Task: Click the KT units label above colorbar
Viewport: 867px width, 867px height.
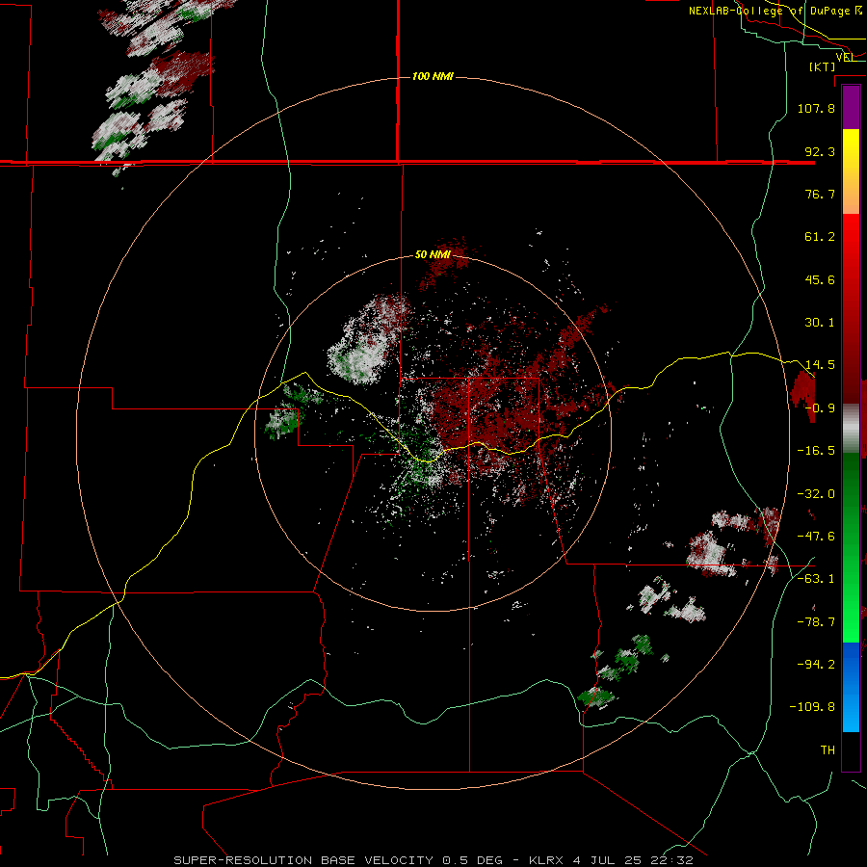Action: [x=823, y=66]
